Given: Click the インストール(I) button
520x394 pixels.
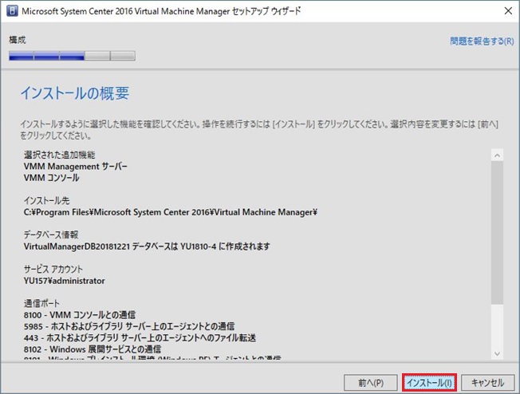Looking at the screenshot, I should 430,382.
